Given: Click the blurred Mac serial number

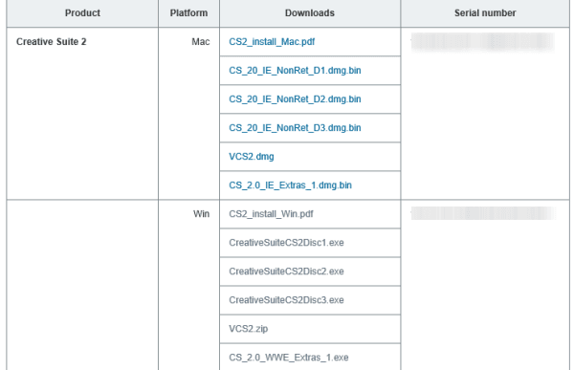Looking at the screenshot, I should pos(482,42).
